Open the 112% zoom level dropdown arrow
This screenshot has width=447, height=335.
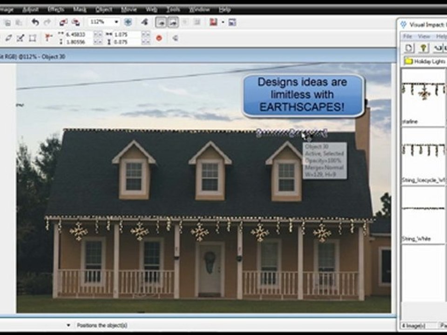pos(116,22)
